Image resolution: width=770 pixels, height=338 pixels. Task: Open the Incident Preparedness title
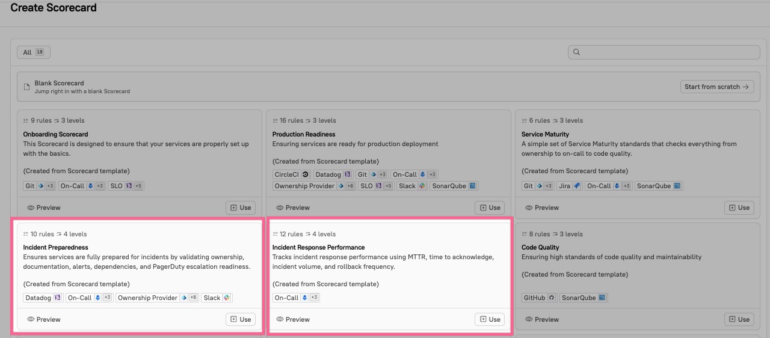(x=55, y=247)
